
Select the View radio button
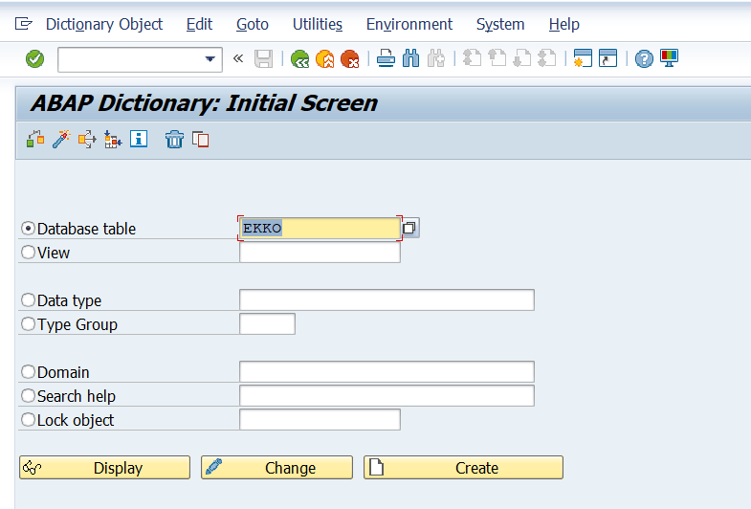[28, 253]
